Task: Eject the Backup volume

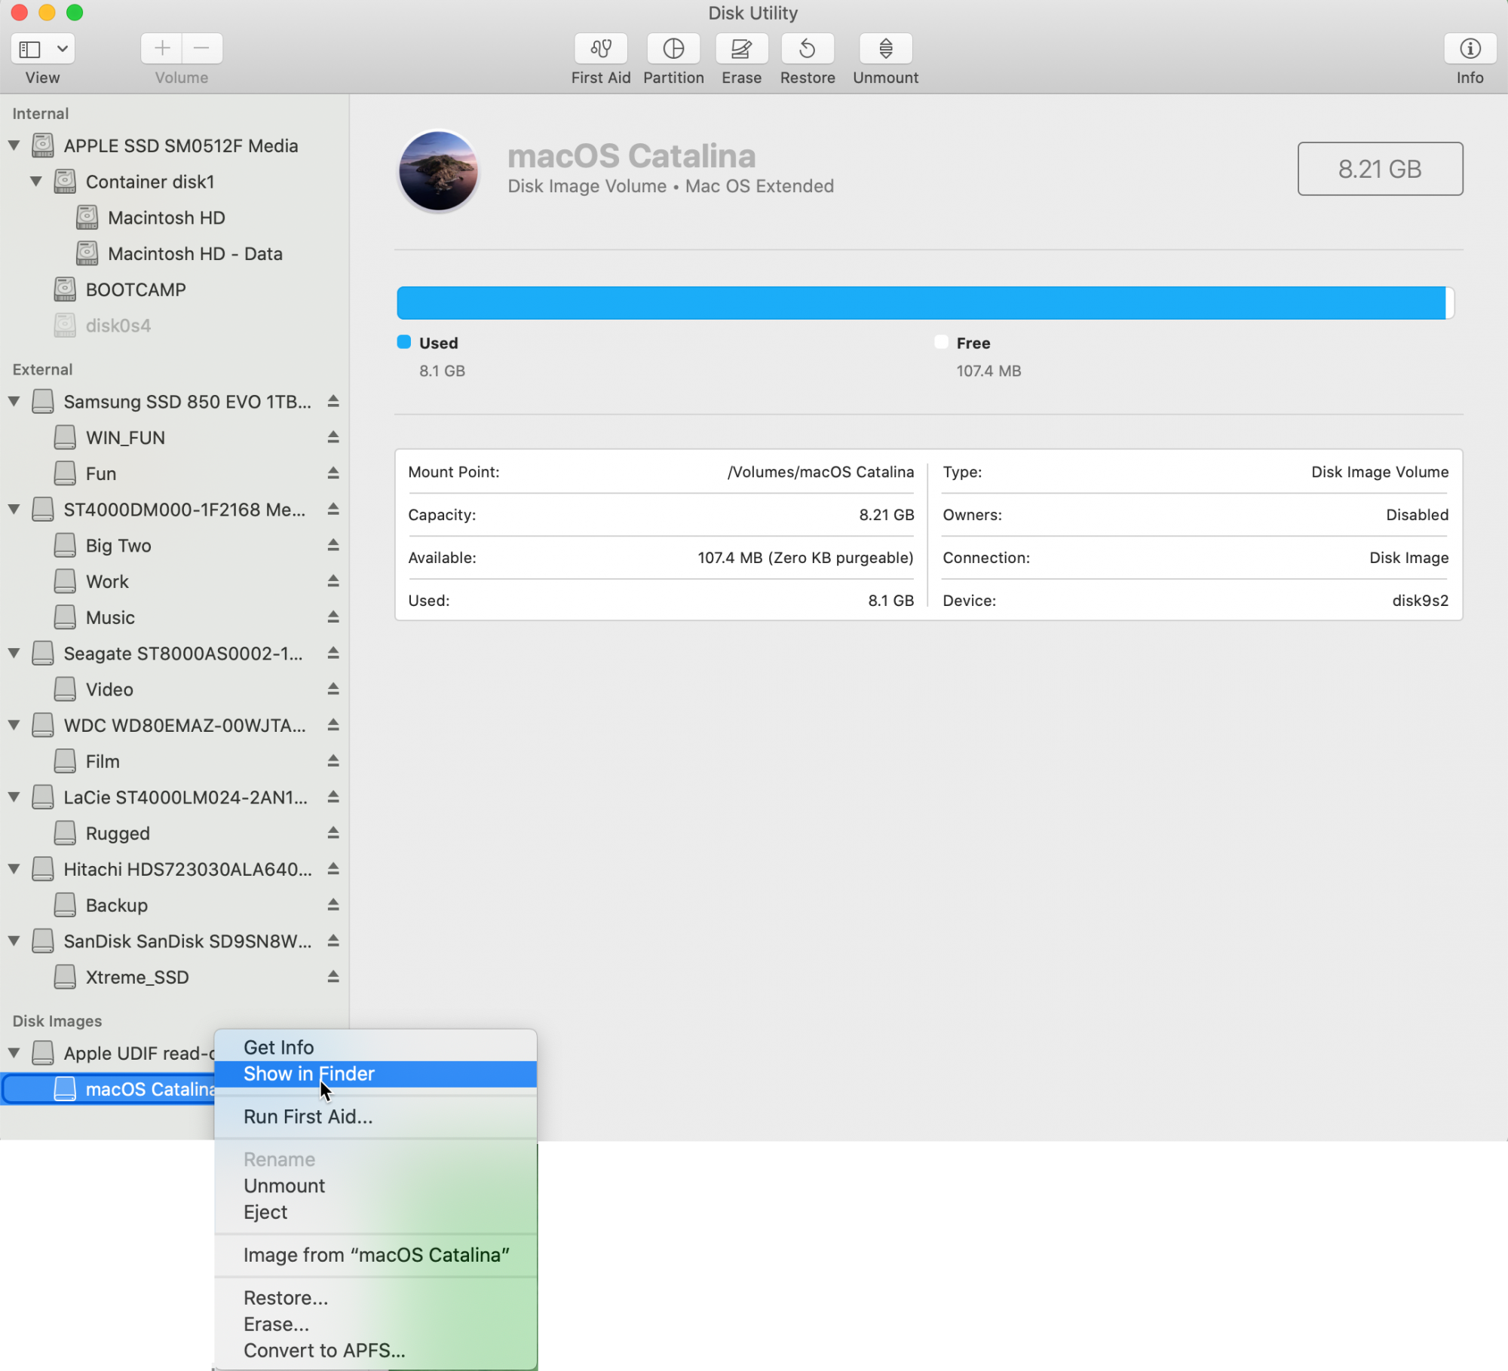Action: coord(333,904)
